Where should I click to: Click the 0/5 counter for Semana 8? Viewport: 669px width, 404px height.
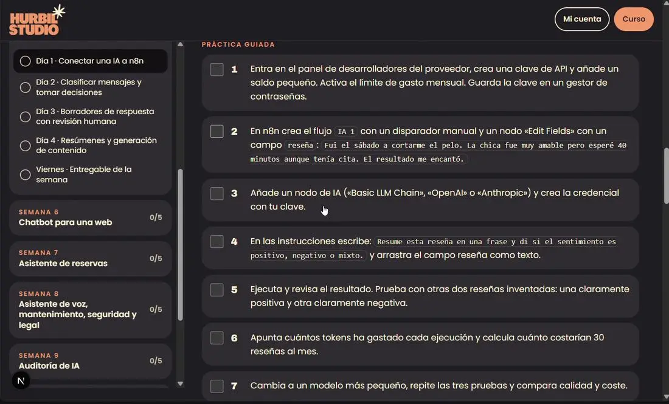[x=156, y=309]
